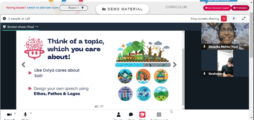
Task: Select the Screen share (You) tab
Action: tap(21, 27)
